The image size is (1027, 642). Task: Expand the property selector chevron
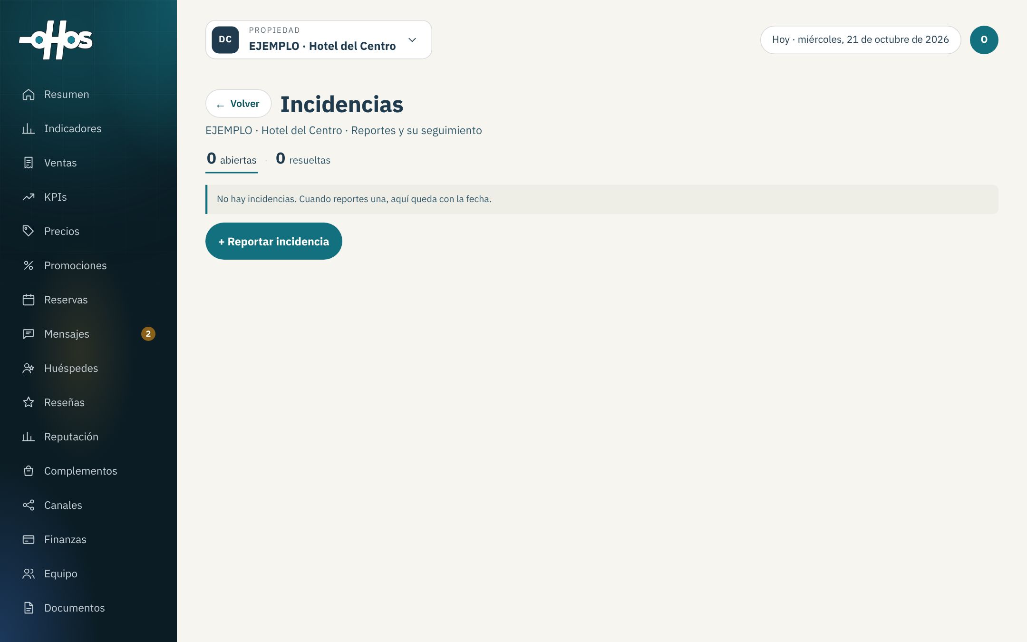tap(412, 40)
